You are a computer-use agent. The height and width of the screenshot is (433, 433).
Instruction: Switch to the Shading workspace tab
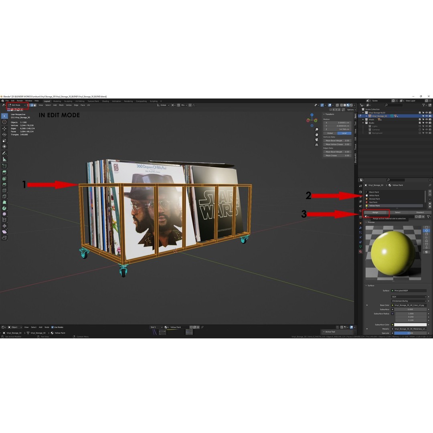click(x=105, y=101)
